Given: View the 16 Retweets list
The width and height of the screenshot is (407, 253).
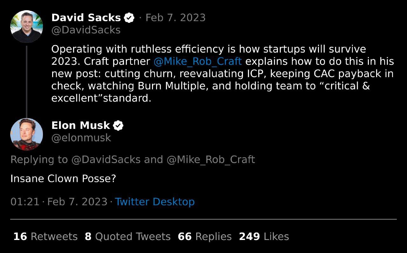Looking at the screenshot, I should click(45, 237).
